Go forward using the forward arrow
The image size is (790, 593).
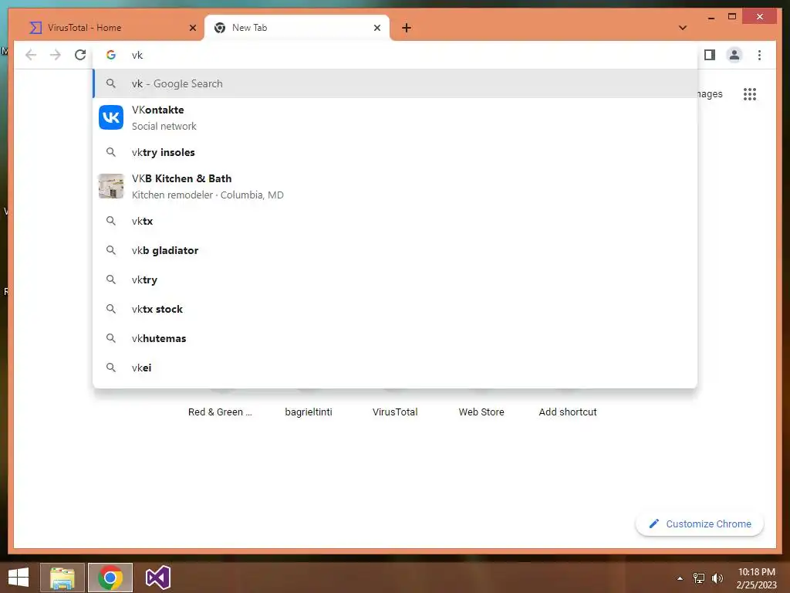click(x=56, y=55)
